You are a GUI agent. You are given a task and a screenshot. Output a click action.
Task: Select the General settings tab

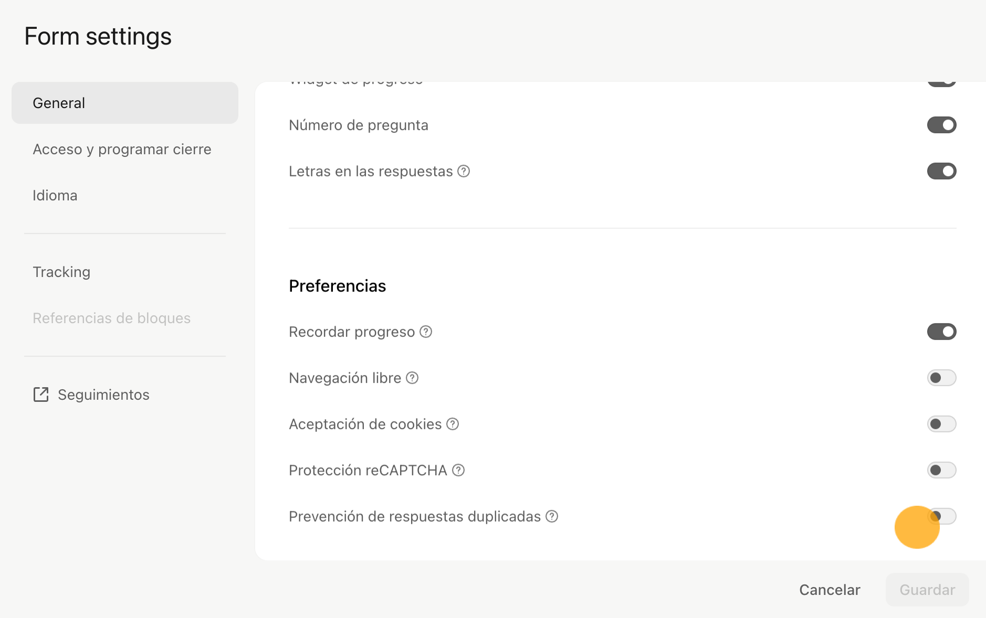[x=125, y=103]
